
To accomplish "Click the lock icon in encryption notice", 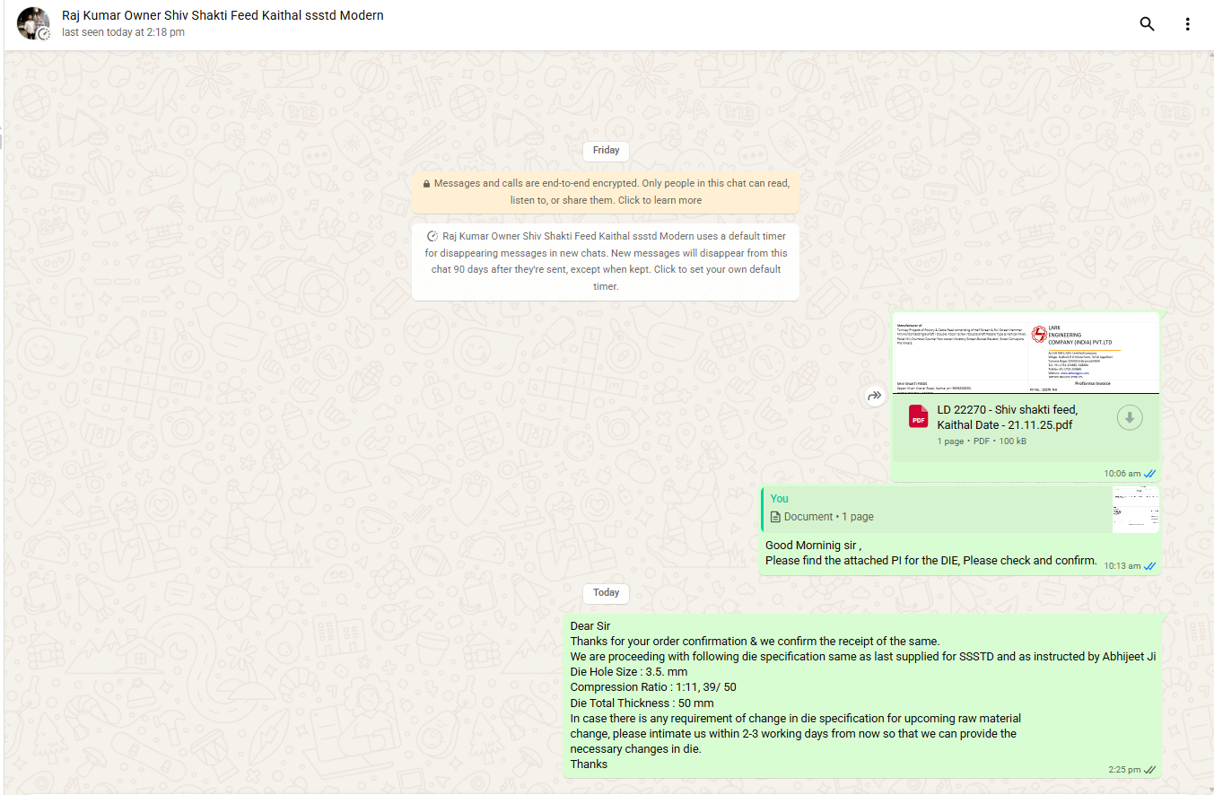I will click(426, 184).
